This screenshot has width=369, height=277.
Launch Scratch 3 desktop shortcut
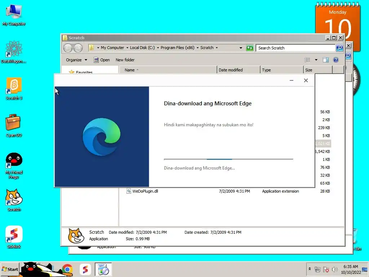point(14,89)
